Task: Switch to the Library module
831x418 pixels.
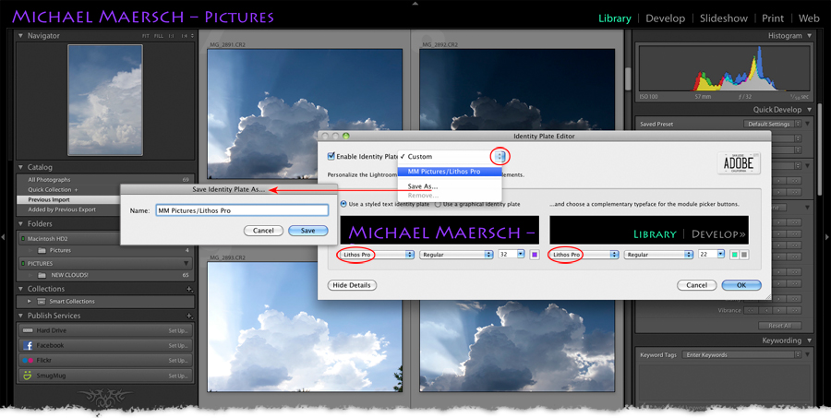Action: point(615,18)
